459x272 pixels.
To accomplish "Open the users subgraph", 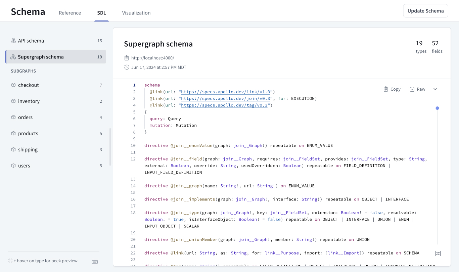I will point(56,166).
